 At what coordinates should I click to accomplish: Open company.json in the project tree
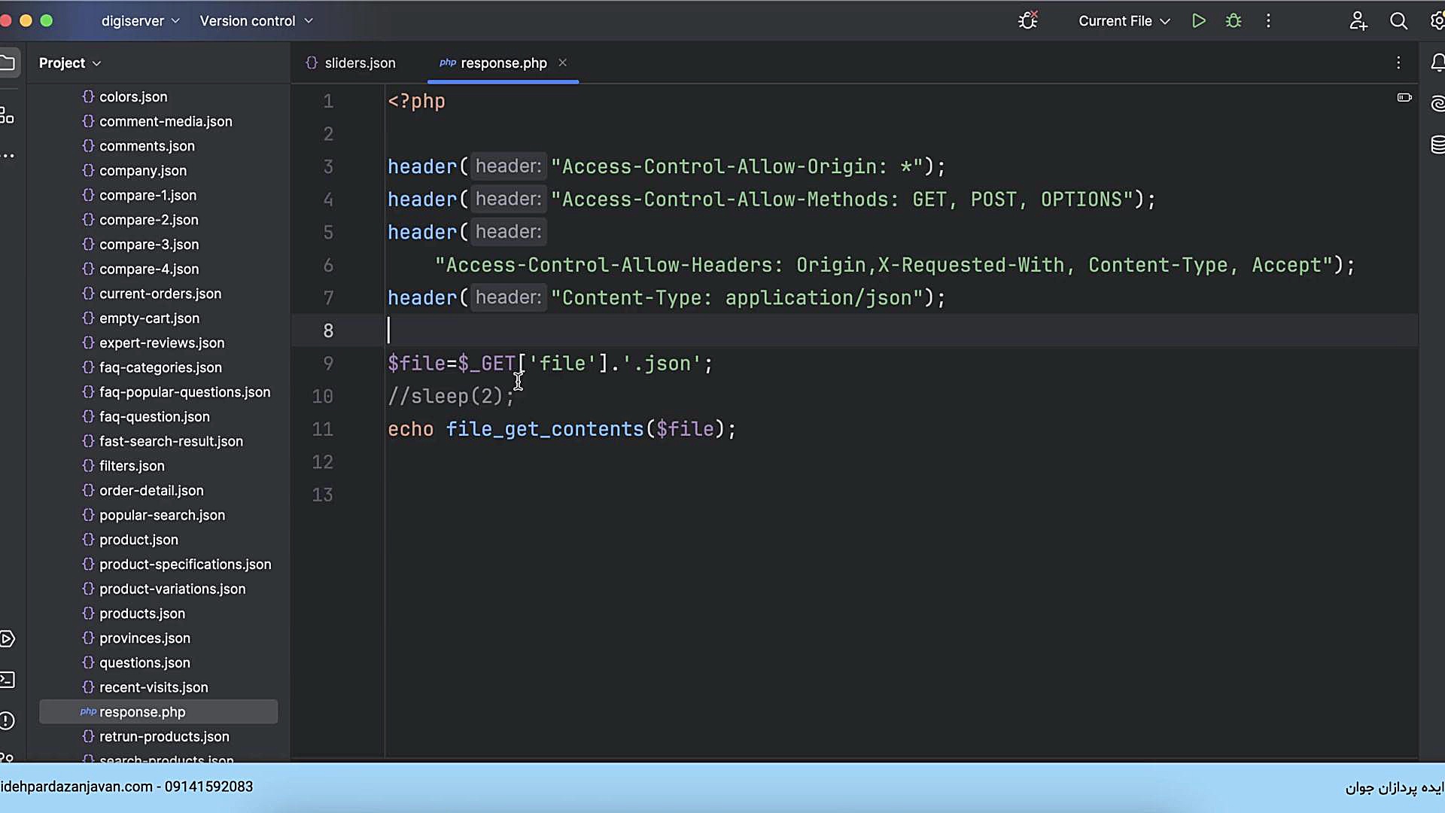(143, 171)
